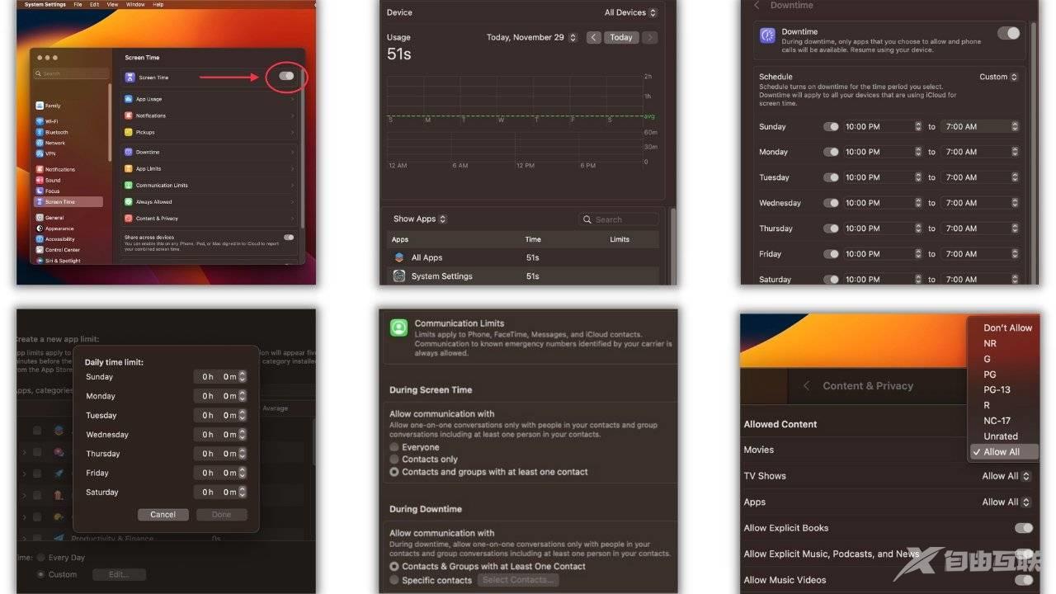Open VPN icon in sidebar
The height and width of the screenshot is (594, 1056).
[40, 153]
